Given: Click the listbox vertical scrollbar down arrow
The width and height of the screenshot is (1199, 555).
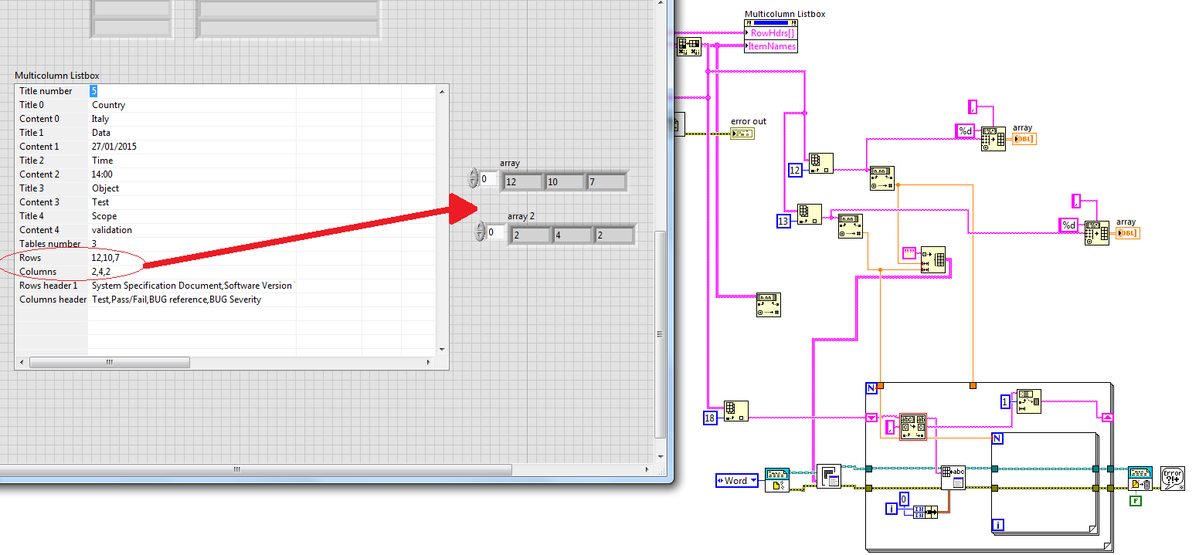Looking at the screenshot, I should coord(443,349).
